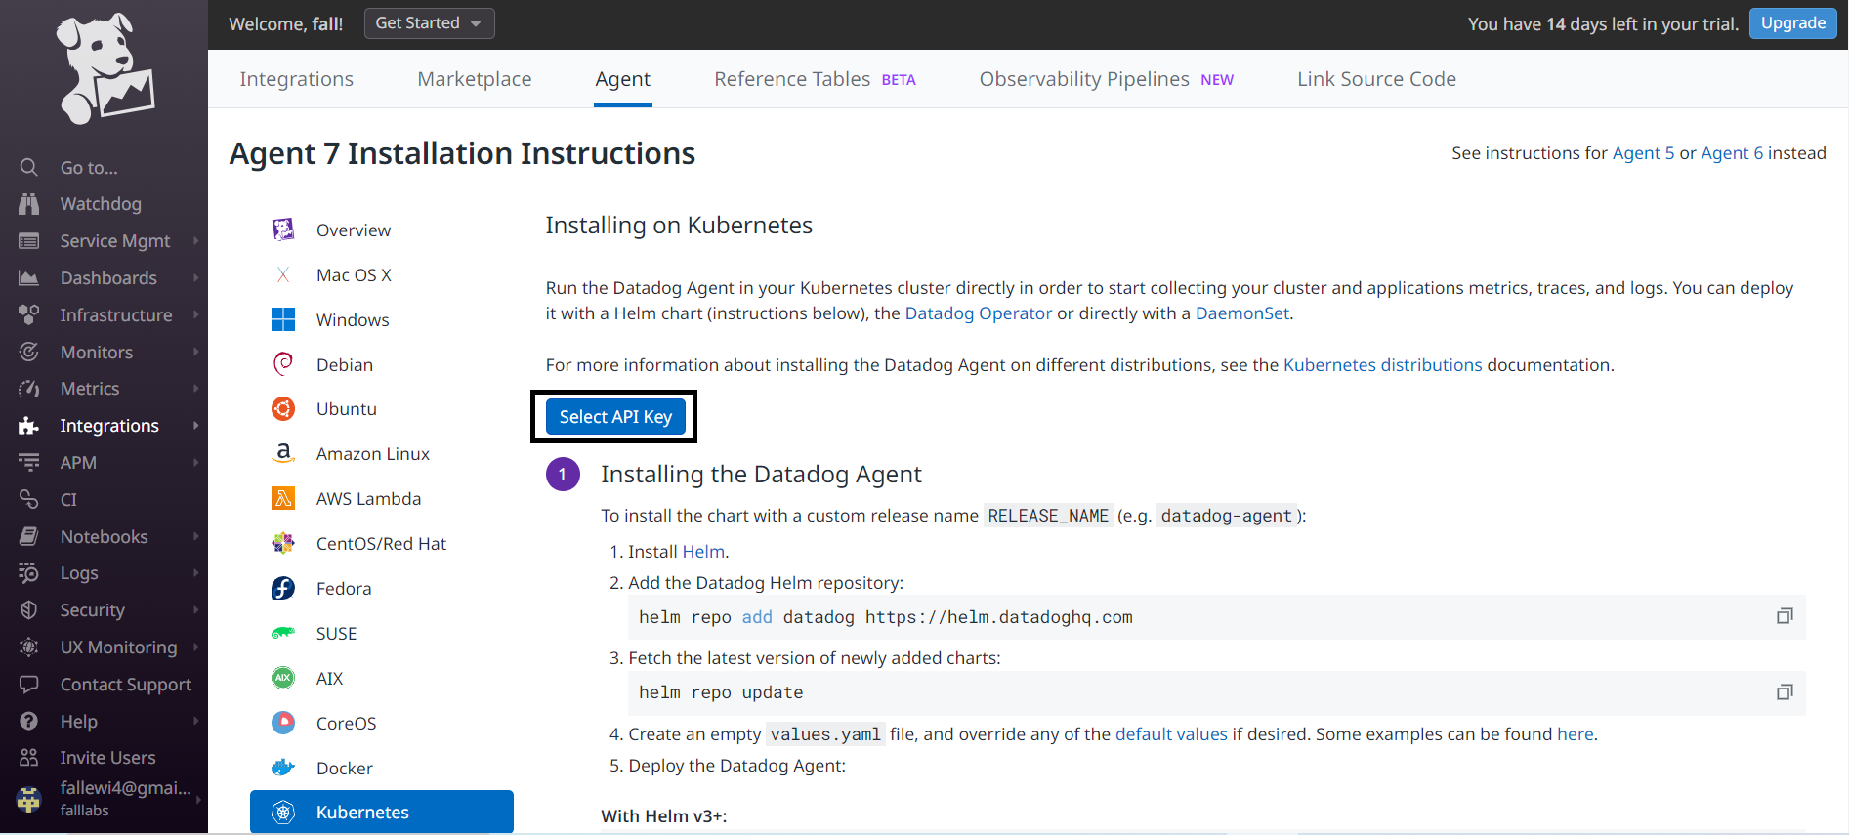Expand the Infrastructure sidebar menu
The width and height of the screenshot is (1849, 835).
[115, 315]
